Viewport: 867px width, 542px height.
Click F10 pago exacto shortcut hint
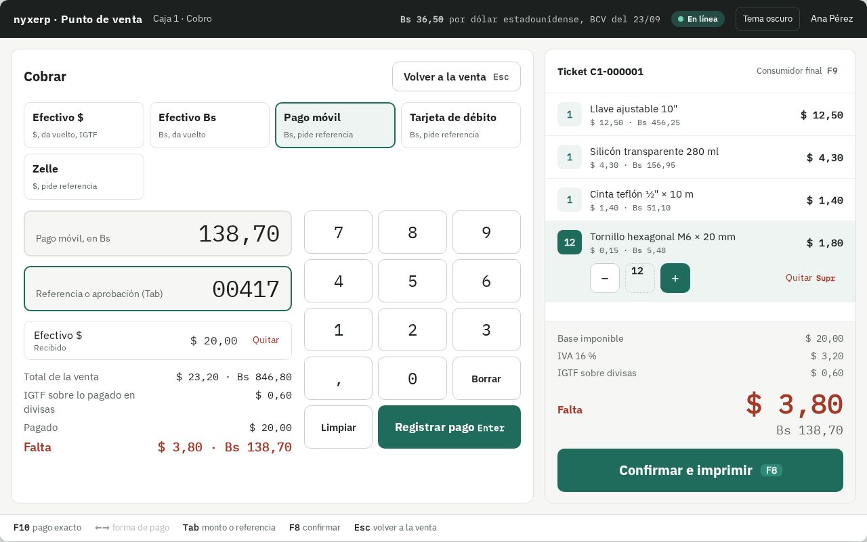47,528
